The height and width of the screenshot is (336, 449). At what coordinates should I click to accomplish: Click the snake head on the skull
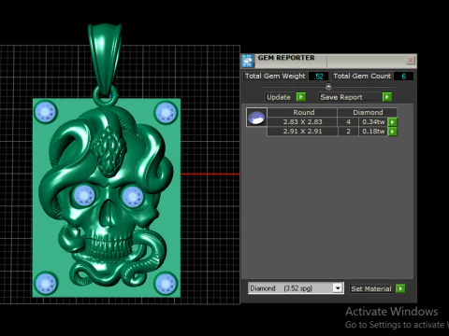tap(109, 151)
